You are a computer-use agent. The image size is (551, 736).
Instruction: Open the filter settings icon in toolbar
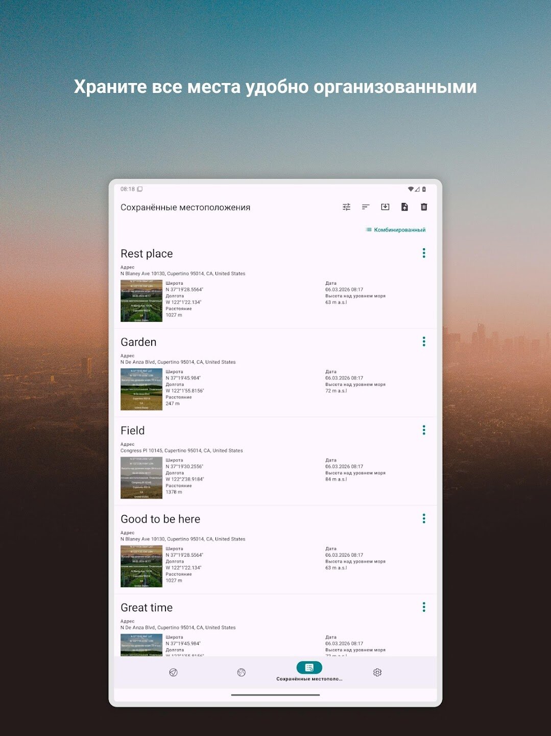click(346, 207)
